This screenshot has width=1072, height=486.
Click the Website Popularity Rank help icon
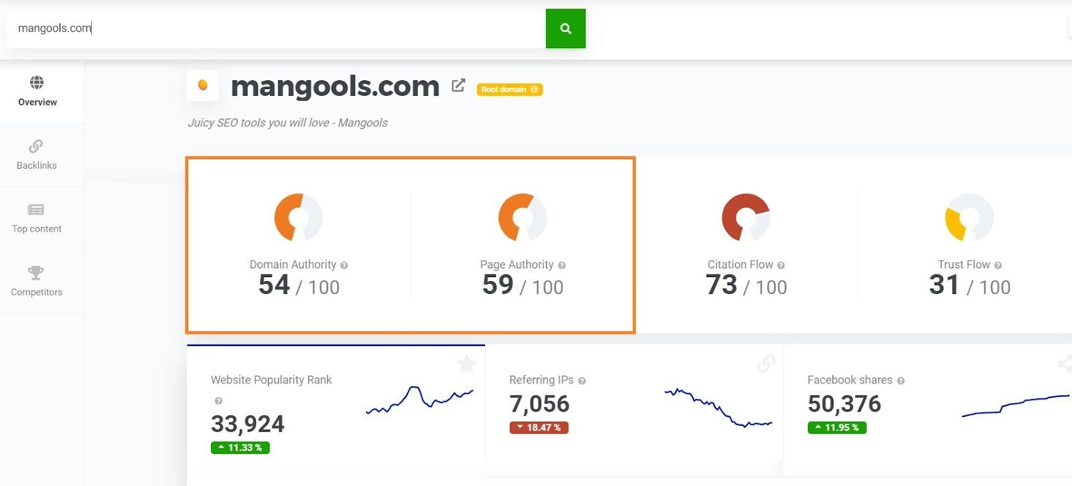(x=218, y=401)
